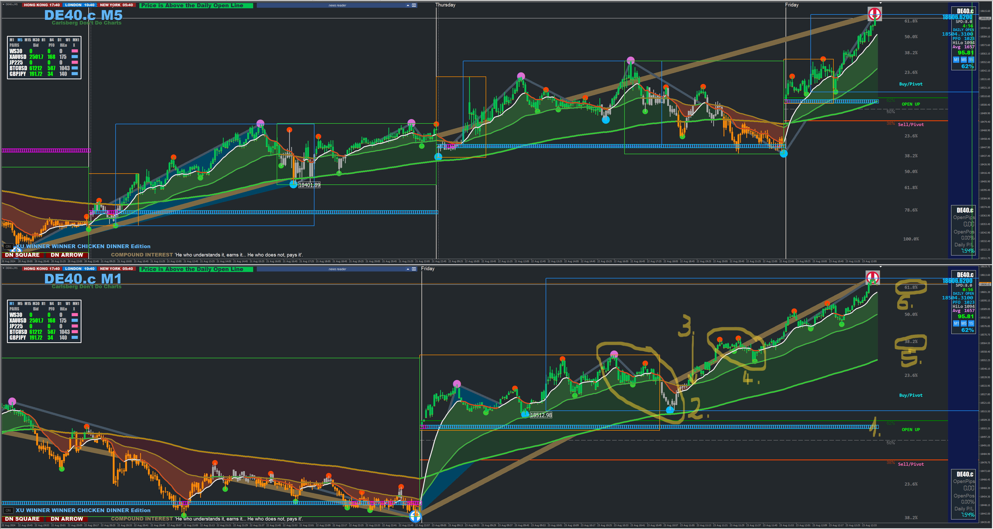Click red crosshair marker on M1 chart

click(872, 277)
